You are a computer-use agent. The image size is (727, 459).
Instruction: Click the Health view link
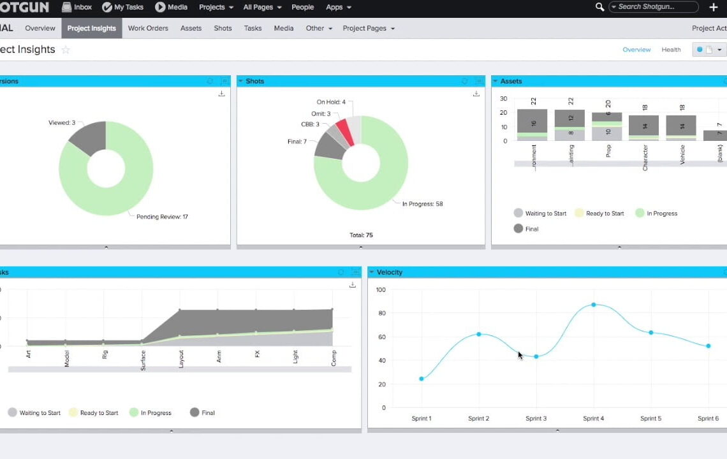click(x=671, y=50)
